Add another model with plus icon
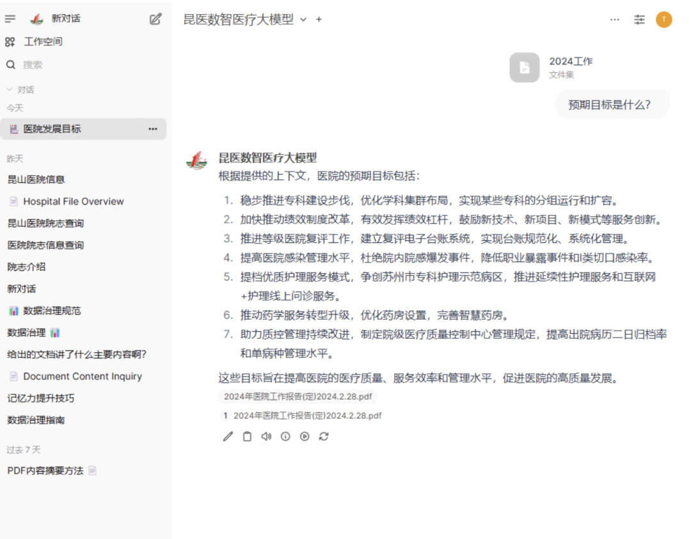This screenshot has width=691, height=539. coord(319,19)
